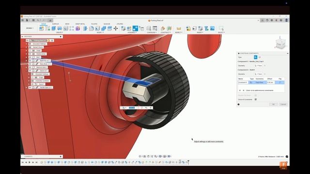Switch to the Mesh tab

[67, 24]
